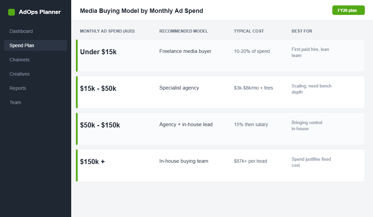The image size is (373, 217).
Task: Click the $87k+ per head cell
Action: [x=250, y=161]
